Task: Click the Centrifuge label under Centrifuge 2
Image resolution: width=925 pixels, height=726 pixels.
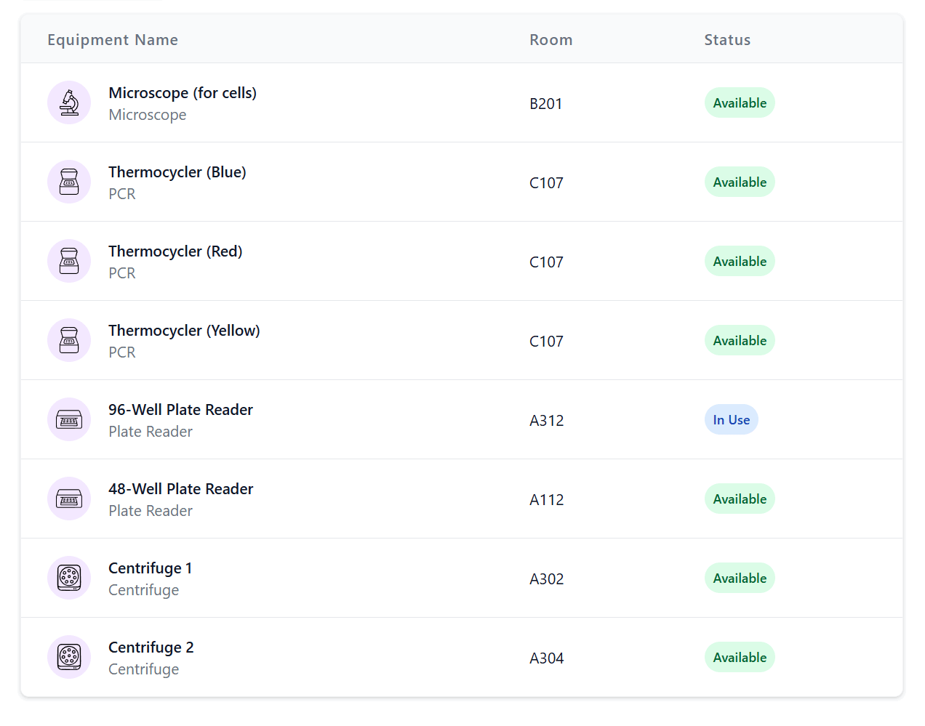Action: point(143,669)
